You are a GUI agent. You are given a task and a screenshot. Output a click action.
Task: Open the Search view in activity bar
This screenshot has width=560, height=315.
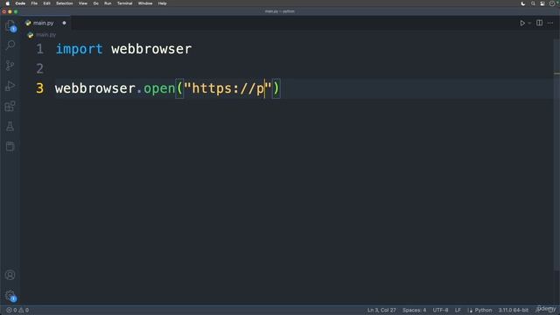[x=10, y=45]
